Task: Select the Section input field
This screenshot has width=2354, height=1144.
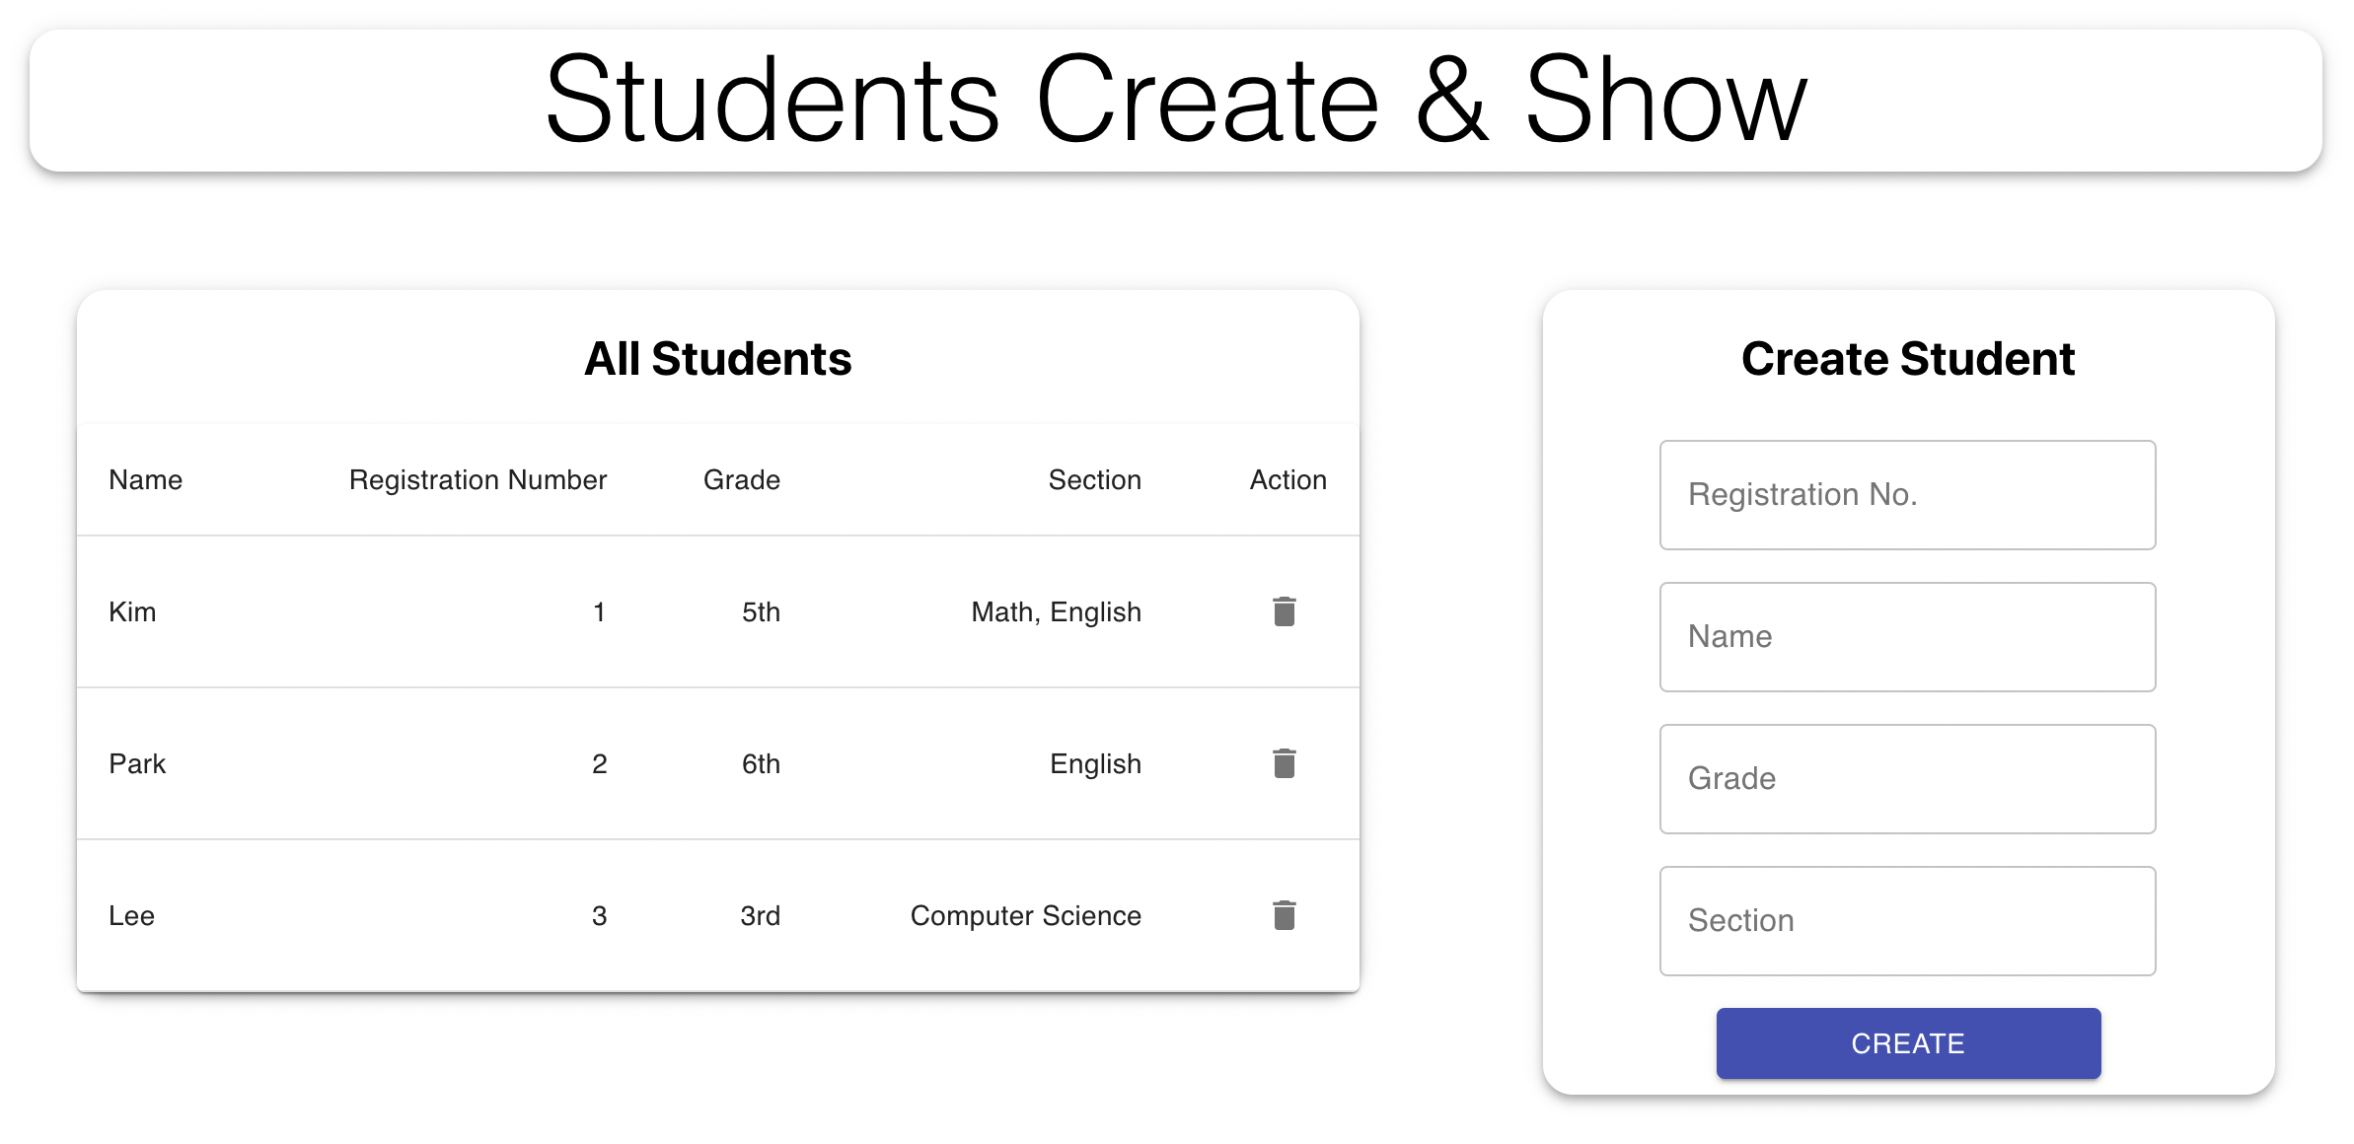Action: 1906,921
